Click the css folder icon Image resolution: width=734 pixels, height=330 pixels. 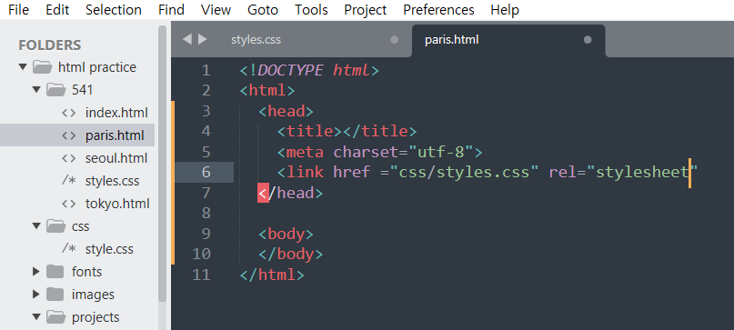point(55,226)
